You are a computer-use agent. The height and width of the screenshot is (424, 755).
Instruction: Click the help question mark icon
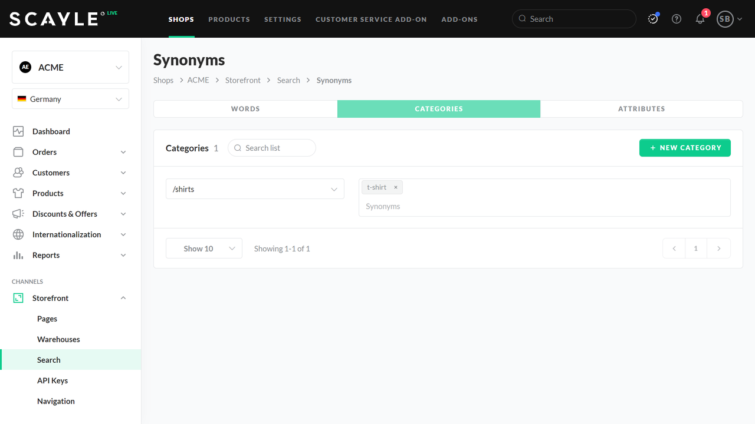click(677, 19)
